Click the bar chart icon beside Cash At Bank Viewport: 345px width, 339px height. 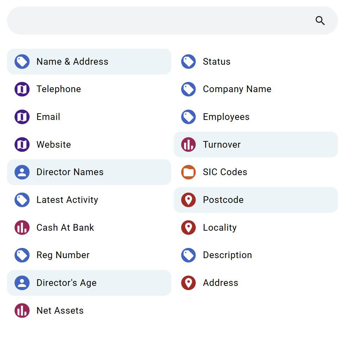22,228
